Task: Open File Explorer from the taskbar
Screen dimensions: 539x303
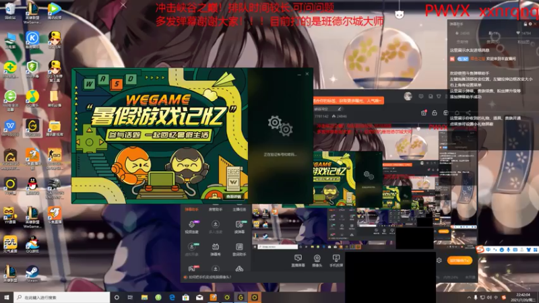Action: (x=144, y=298)
